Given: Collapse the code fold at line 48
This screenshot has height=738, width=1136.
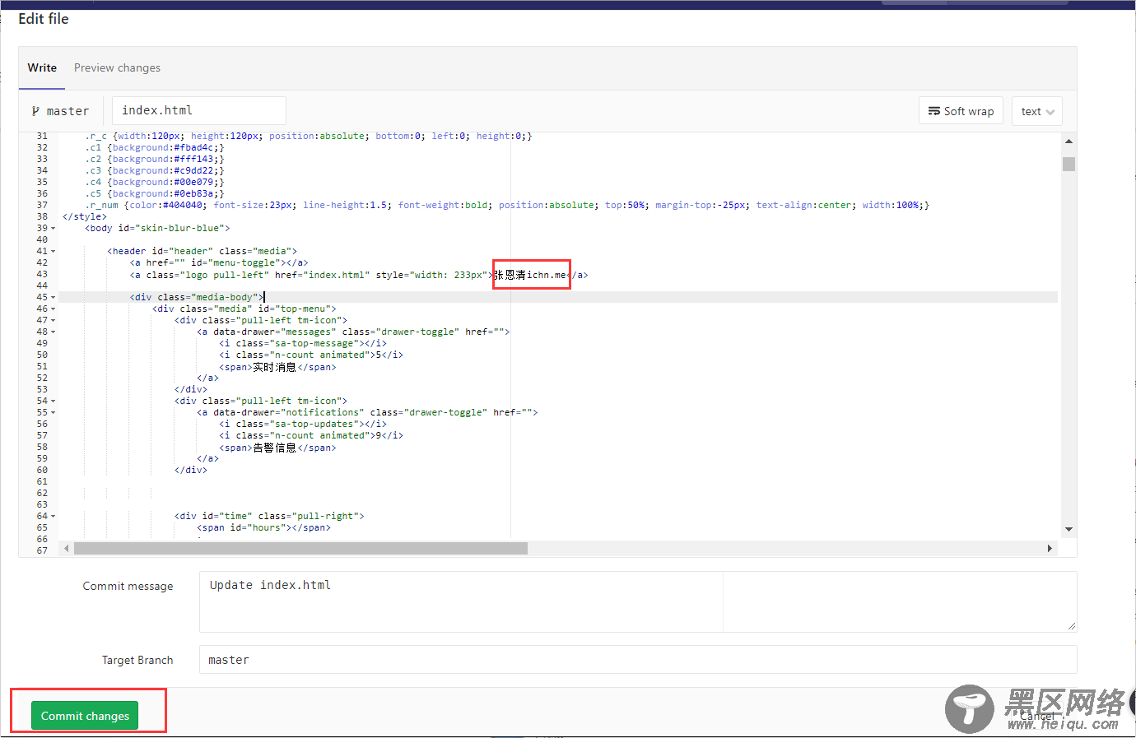Looking at the screenshot, I should pyautogui.click(x=54, y=332).
